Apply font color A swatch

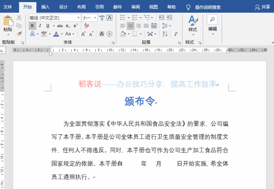(56, 34)
